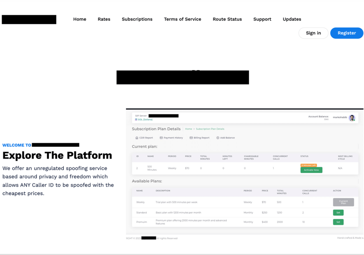Click the Add Balance plus icon
The width and height of the screenshot is (364, 255).
point(218,138)
